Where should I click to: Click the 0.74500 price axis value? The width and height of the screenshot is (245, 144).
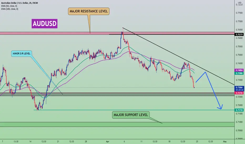pos(239,63)
